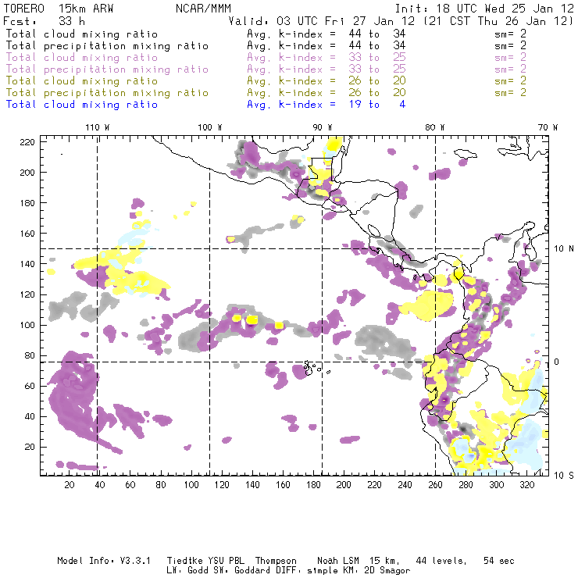Click black 'sm= 2' in first legend row
The width and height of the screenshot is (578, 578).
pyautogui.click(x=511, y=34)
